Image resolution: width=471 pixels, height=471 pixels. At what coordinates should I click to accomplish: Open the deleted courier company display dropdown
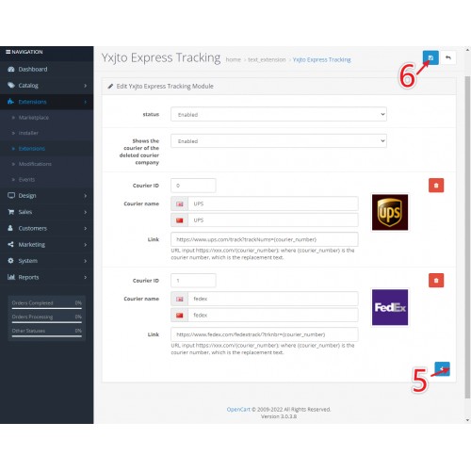coord(279,141)
